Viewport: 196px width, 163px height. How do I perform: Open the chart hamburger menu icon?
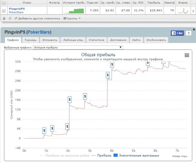coord(187,55)
